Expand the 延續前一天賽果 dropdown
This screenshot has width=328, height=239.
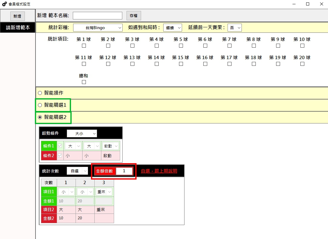pos(235,28)
